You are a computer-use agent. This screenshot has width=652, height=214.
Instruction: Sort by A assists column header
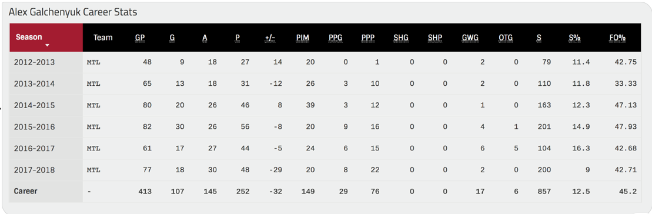click(205, 38)
